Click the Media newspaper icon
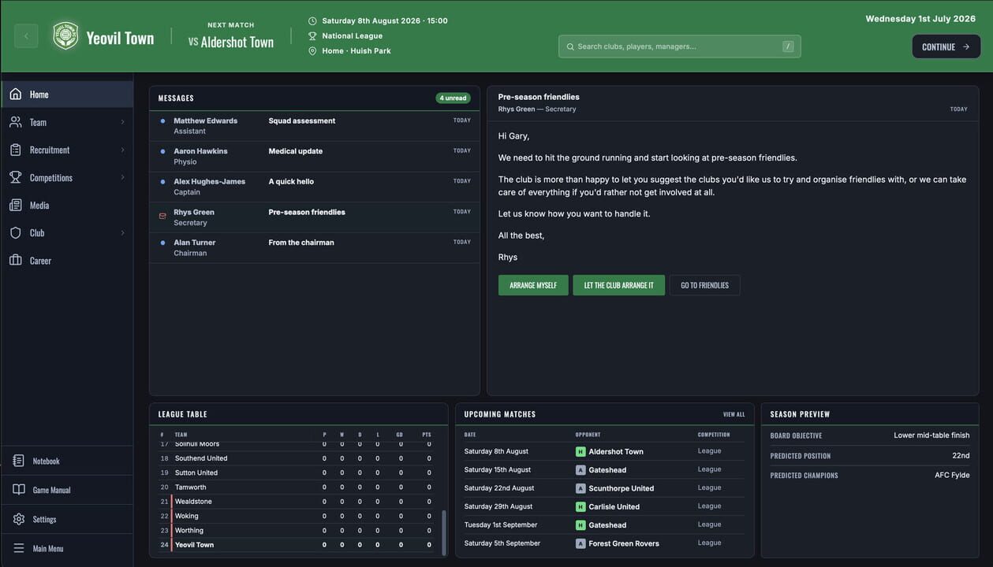 point(16,205)
